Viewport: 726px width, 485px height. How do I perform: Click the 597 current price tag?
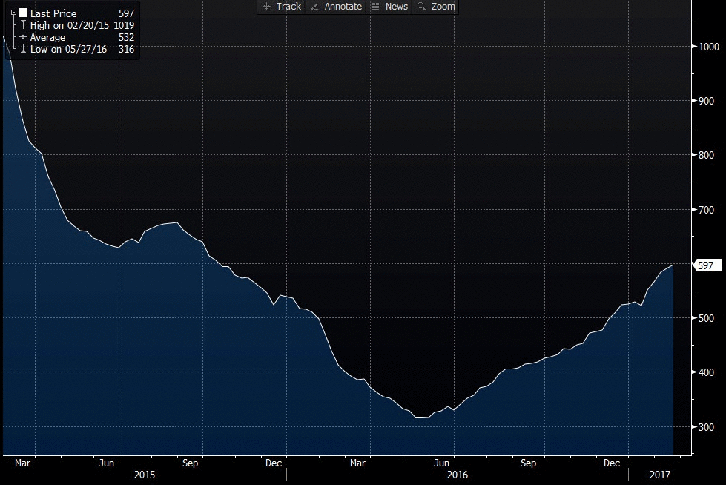point(705,265)
